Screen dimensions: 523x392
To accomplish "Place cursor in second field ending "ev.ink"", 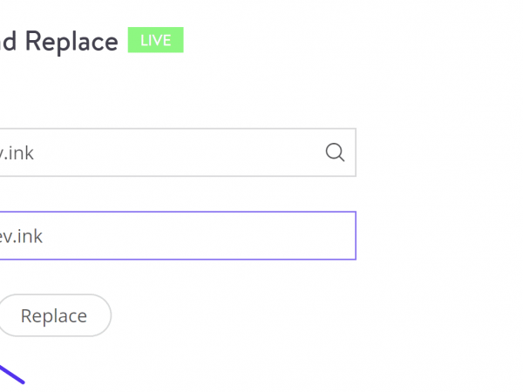I will coord(174,235).
